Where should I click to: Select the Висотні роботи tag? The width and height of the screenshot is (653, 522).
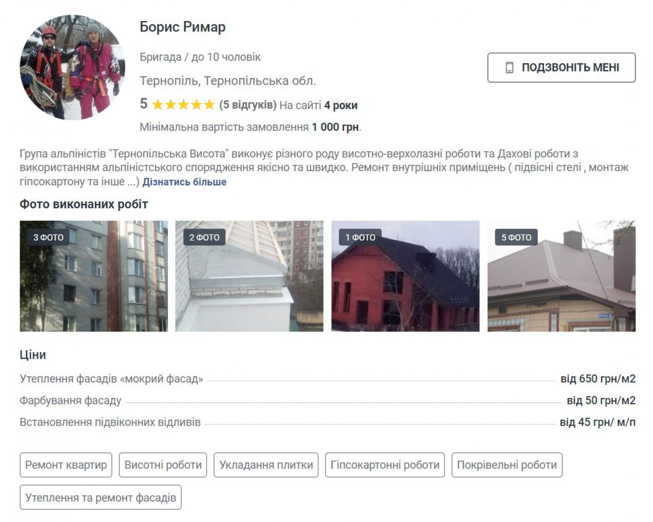[163, 465]
